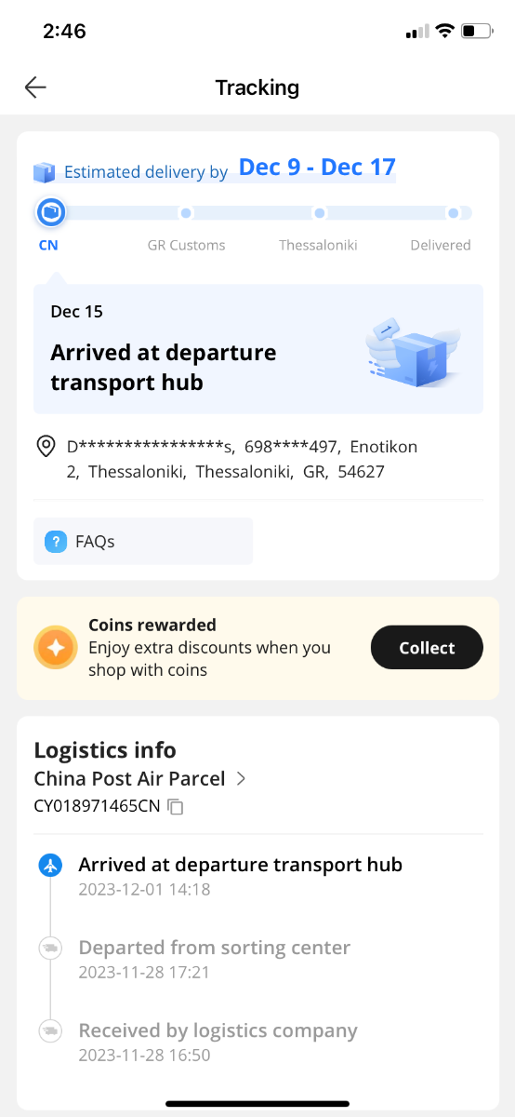Tap the airplane icon at latest status
Viewport: 515px width, 1117px height.
(x=50, y=865)
